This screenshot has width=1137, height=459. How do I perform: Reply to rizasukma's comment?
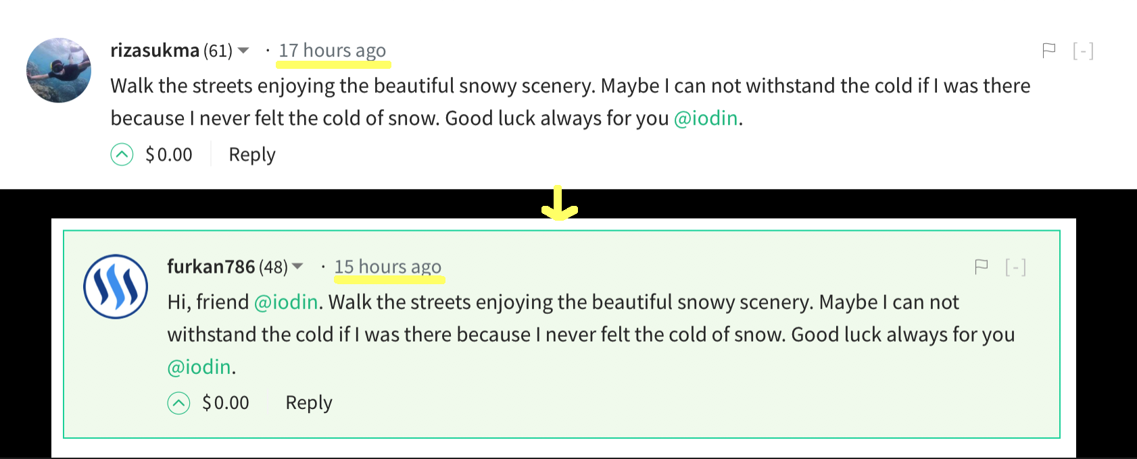pyautogui.click(x=252, y=155)
